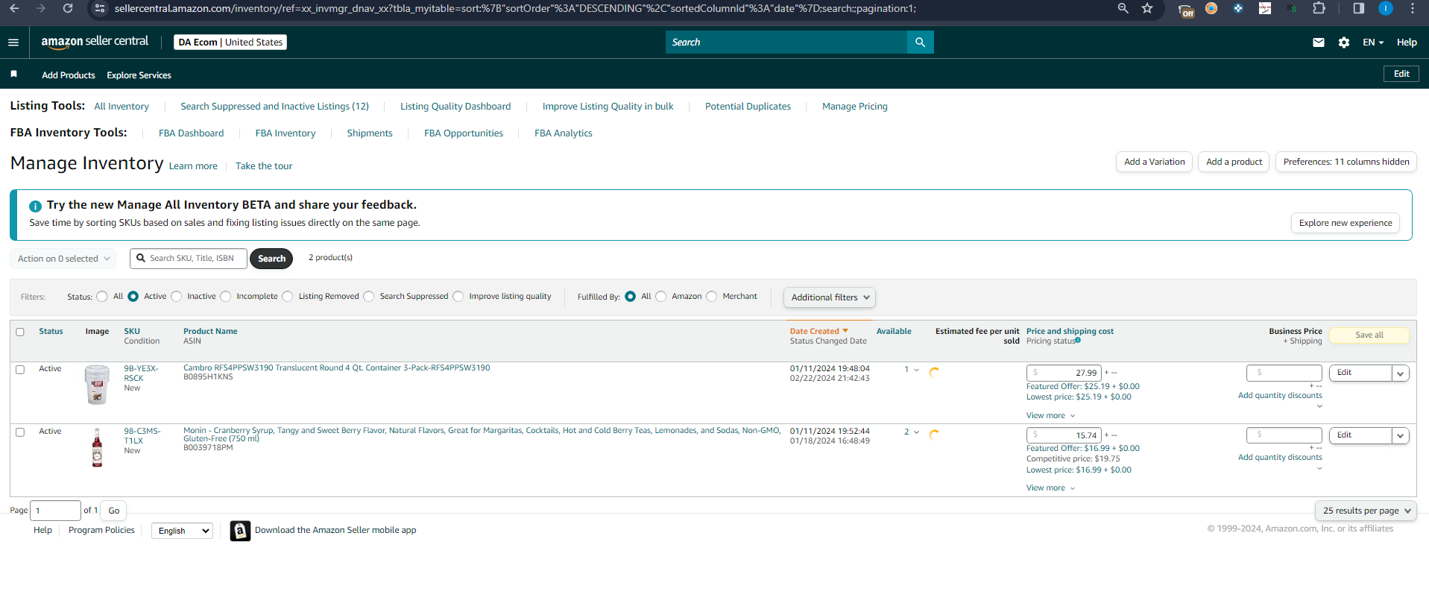Click the Add a product button
This screenshot has height=606, width=1429.
1234,162
